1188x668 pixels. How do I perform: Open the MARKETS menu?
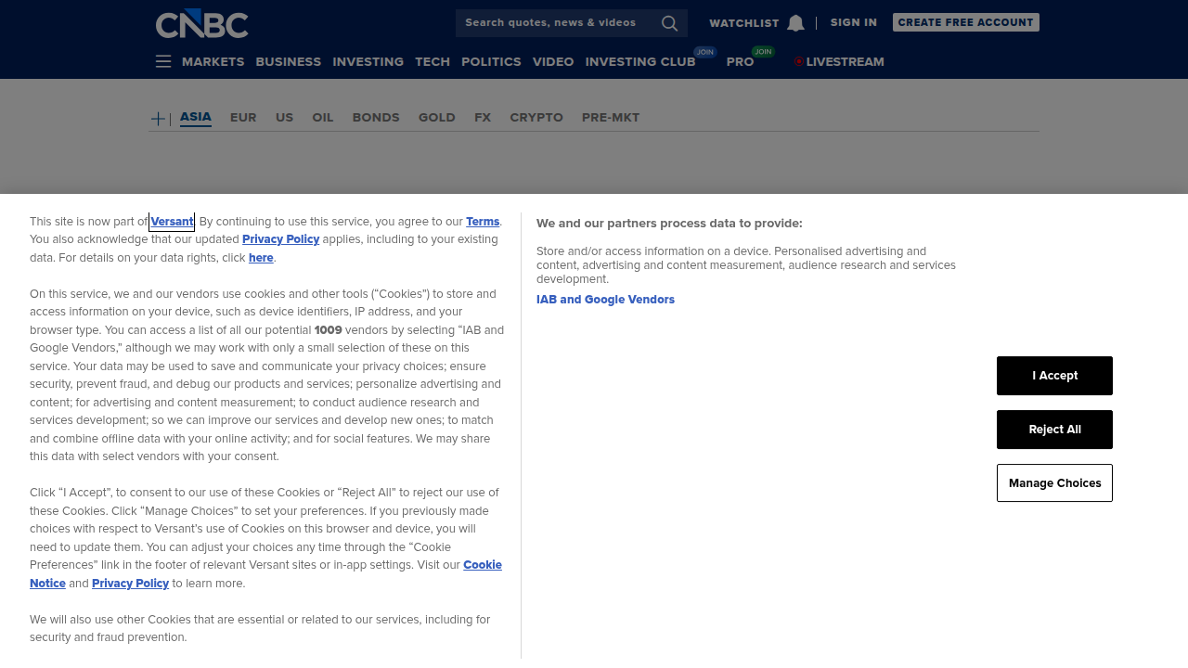click(213, 62)
